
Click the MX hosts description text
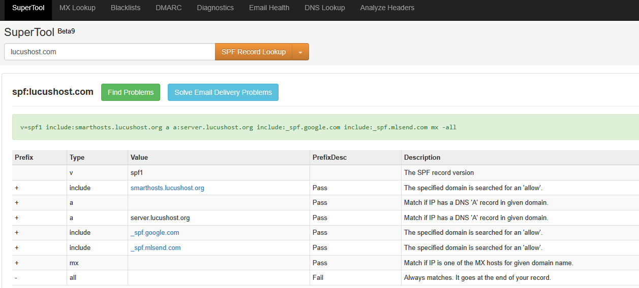pyautogui.click(x=489, y=263)
